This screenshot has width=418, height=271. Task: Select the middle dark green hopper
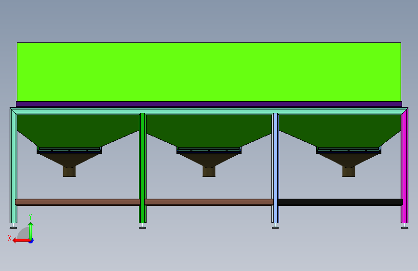coord(209,131)
